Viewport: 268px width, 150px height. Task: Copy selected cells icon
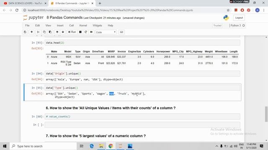44,32
